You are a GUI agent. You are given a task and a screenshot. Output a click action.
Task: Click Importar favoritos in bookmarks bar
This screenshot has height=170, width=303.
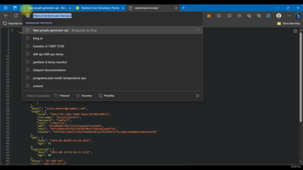point(13,23)
